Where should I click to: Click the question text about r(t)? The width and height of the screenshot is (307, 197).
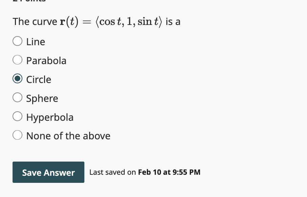click(x=96, y=21)
